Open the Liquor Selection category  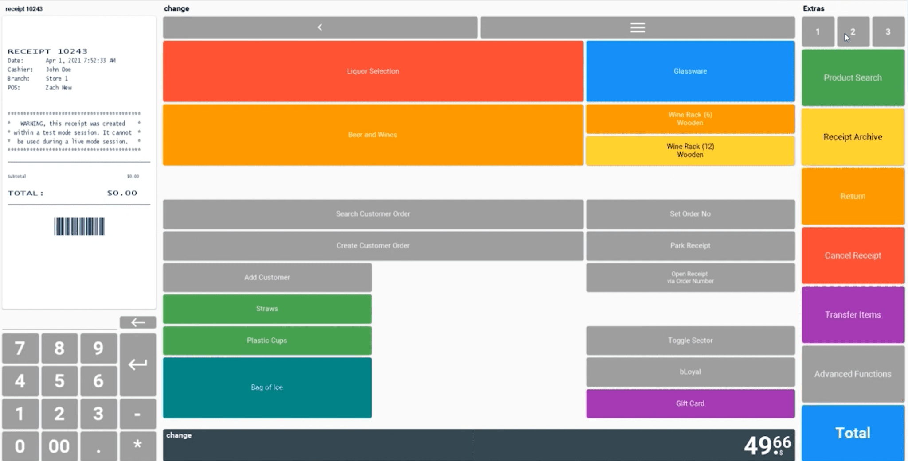[373, 71]
